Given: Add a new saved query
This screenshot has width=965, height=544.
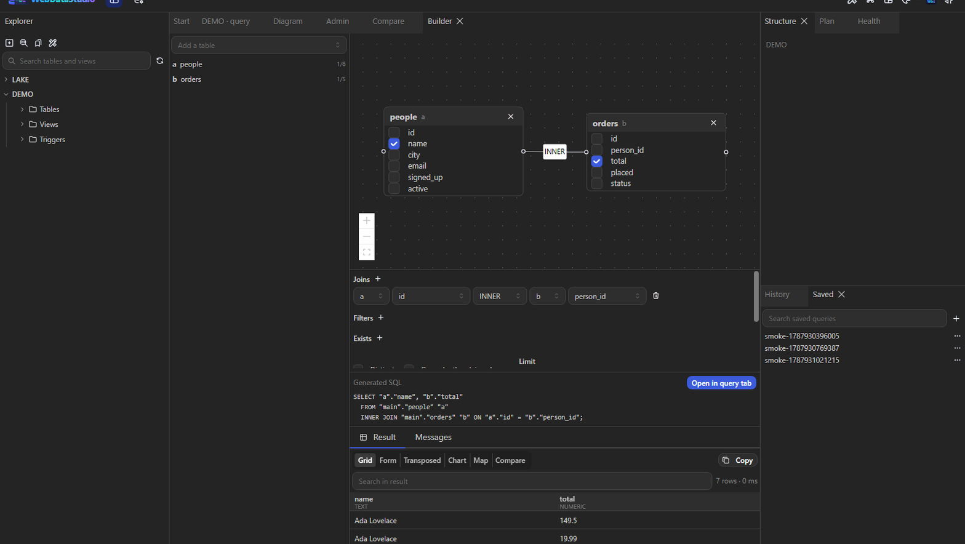Looking at the screenshot, I should click(956, 318).
